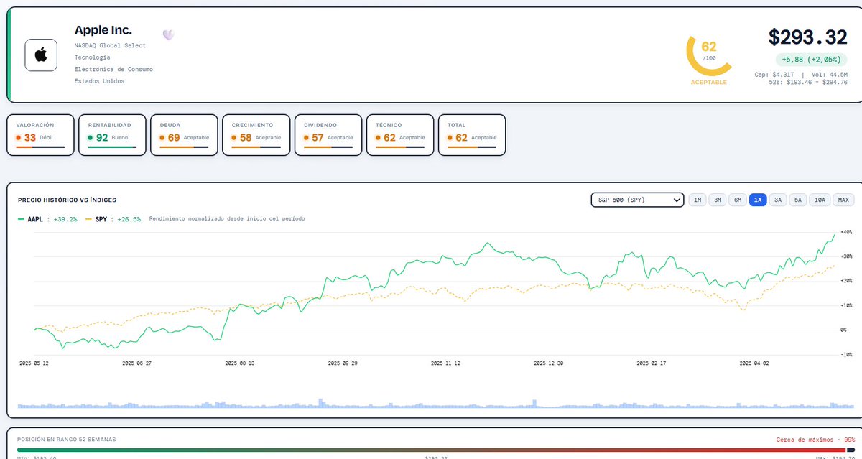Click the Vol: 44.5M value

[828, 74]
